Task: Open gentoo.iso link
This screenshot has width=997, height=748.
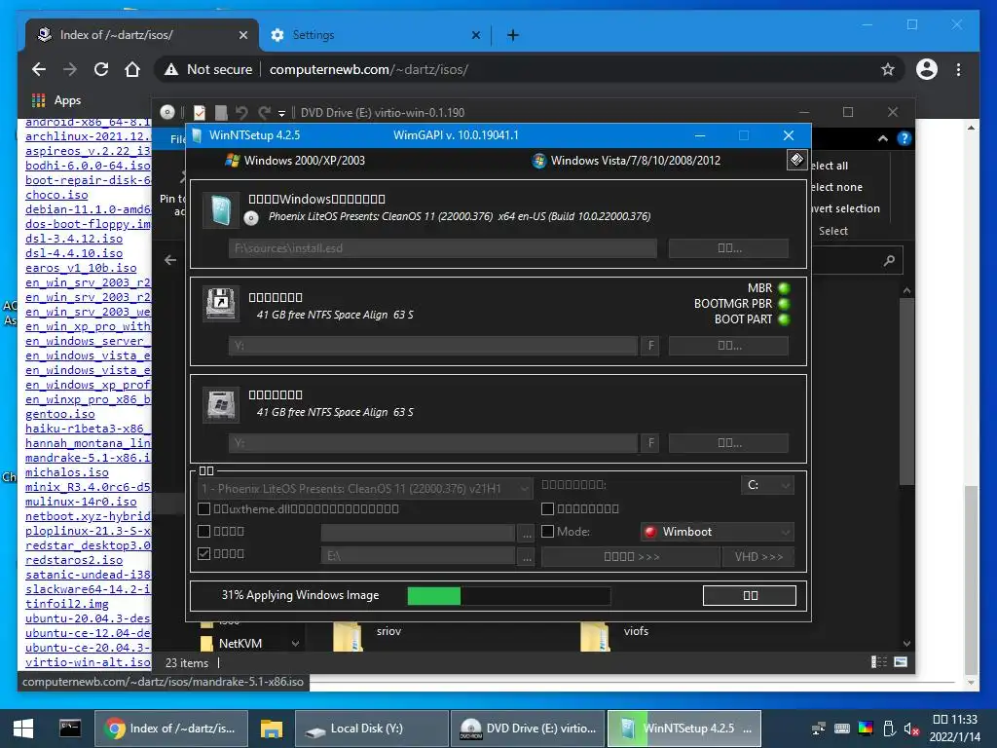Action: pos(59,414)
